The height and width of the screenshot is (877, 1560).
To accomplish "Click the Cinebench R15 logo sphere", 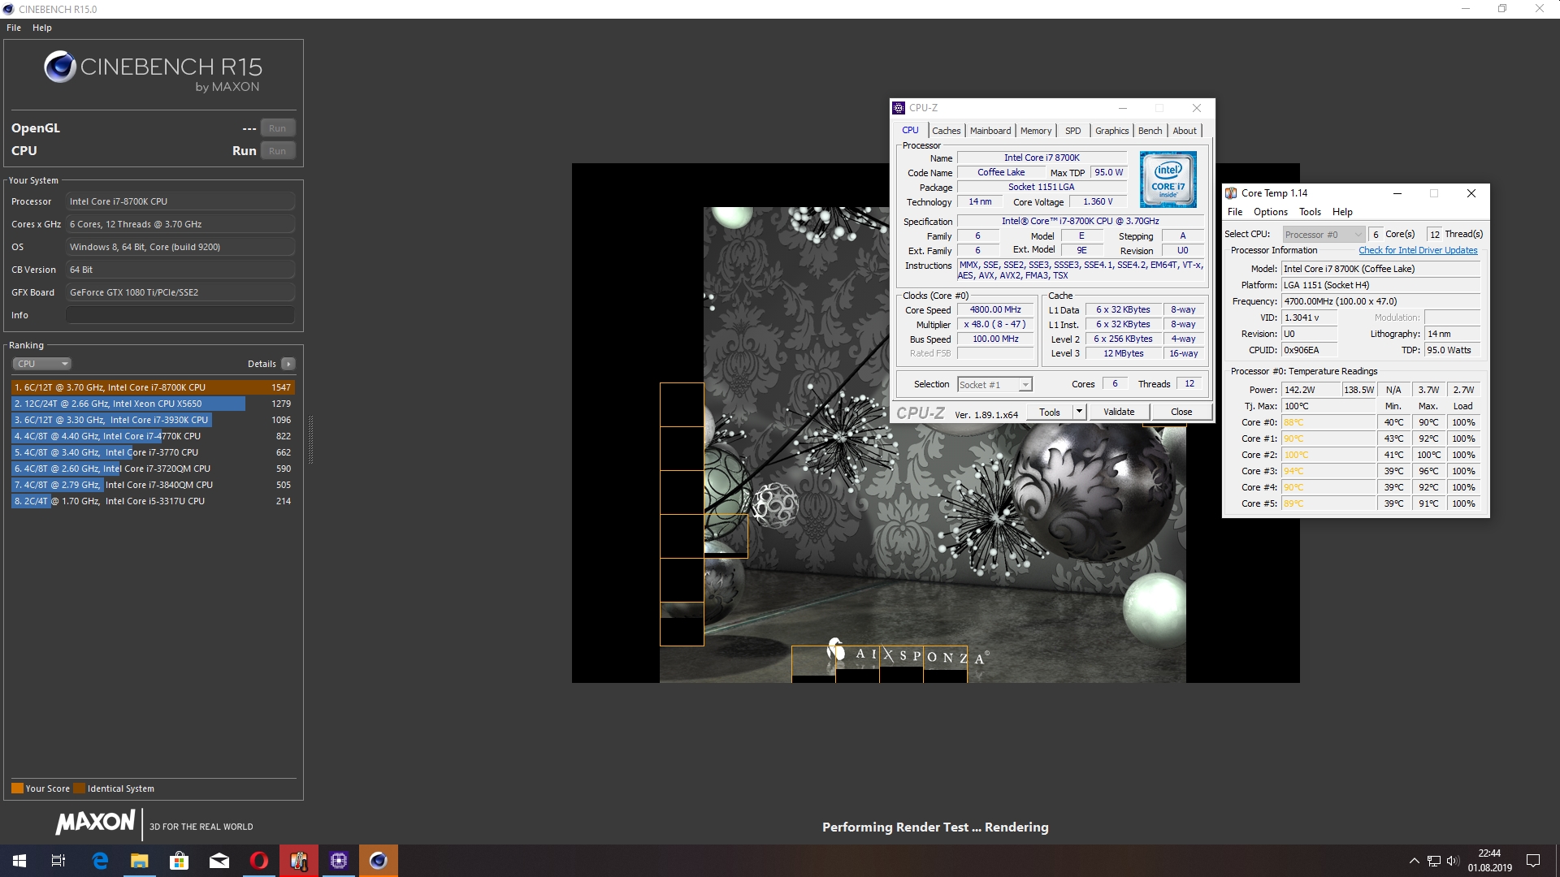I will (x=60, y=67).
